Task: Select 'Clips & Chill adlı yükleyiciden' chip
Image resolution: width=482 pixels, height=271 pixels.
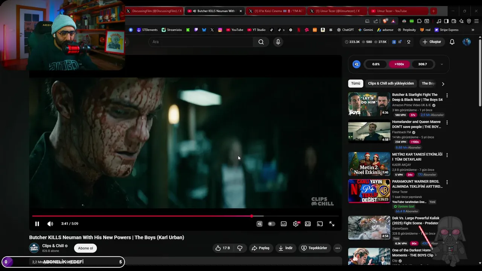Action: (391, 84)
